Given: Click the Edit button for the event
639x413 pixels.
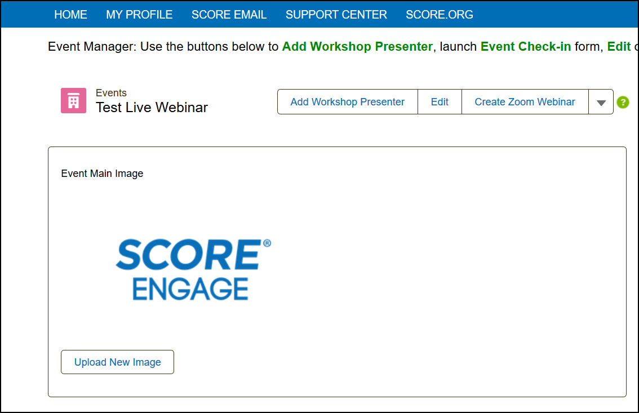Looking at the screenshot, I should (x=440, y=102).
